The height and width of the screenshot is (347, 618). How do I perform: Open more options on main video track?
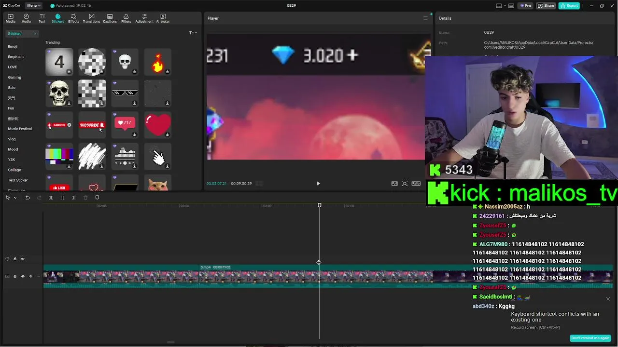pyautogui.click(x=38, y=276)
